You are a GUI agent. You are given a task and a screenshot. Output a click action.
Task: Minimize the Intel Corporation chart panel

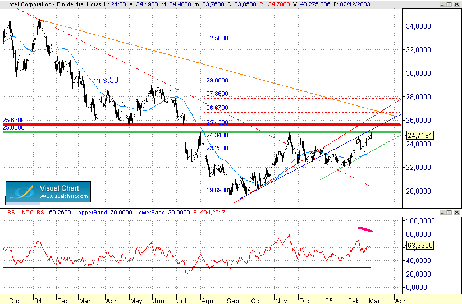click(442, 4)
